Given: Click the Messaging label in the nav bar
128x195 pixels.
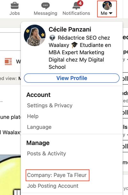Looking at the screenshot, I should [45, 13].
